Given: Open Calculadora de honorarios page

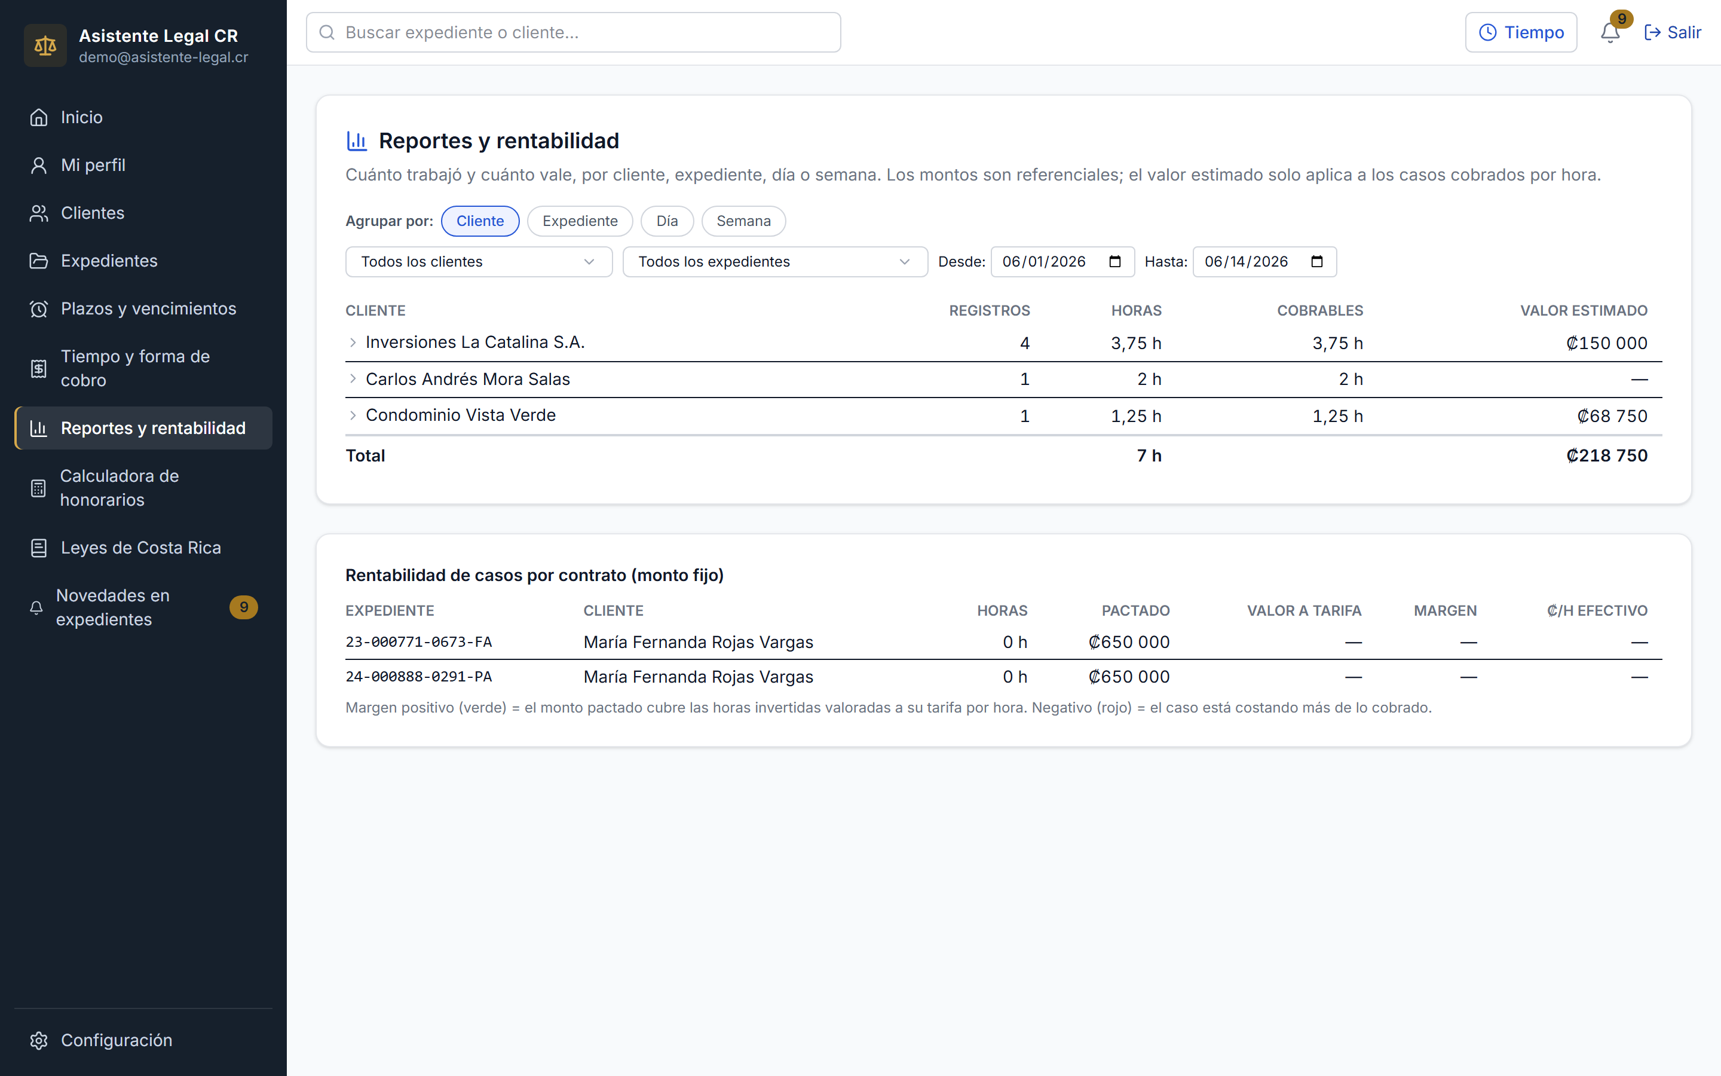Looking at the screenshot, I should point(143,487).
